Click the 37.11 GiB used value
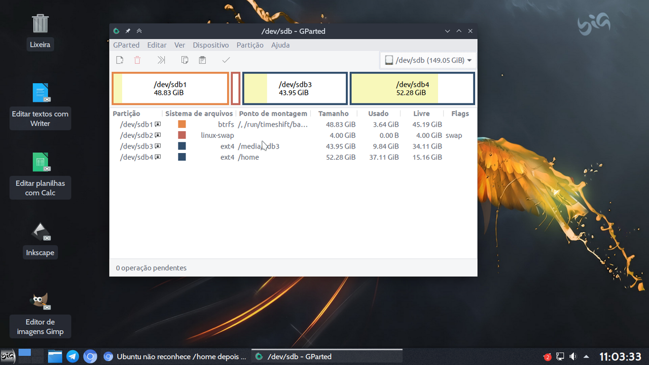This screenshot has width=649, height=365. click(x=383, y=157)
